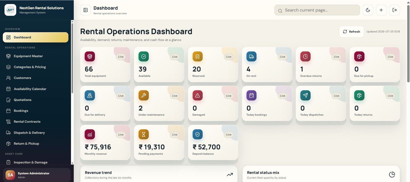Collapse sidebar using the panel toggle icon
This screenshot has width=410, height=182.
tap(86, 10)
